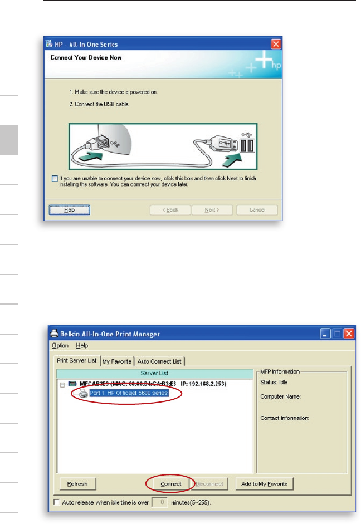Click the Computer Name label
Viewport: 361px width, 524px height.
coord(280,396)
